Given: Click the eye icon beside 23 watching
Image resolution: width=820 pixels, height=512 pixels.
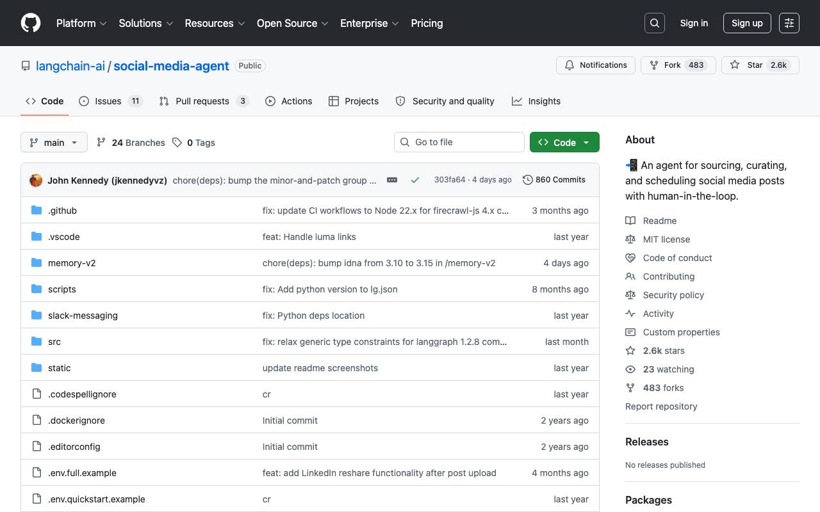Looking at the screenshot, I should 630,369.
